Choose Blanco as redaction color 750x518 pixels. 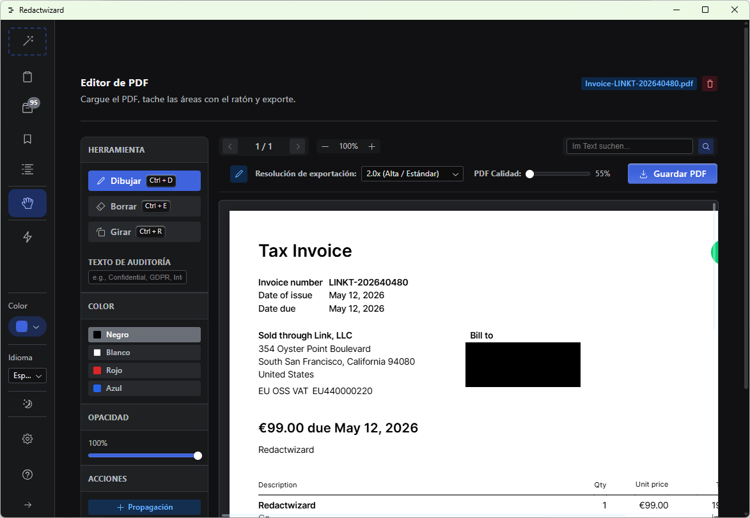click(x=145, y=353)
